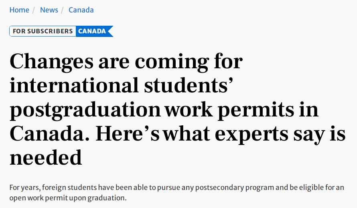Viewport: 357px width, 208px height.
Task: Click the word "Here's" in the headline
Action: (x=128, y=134)
